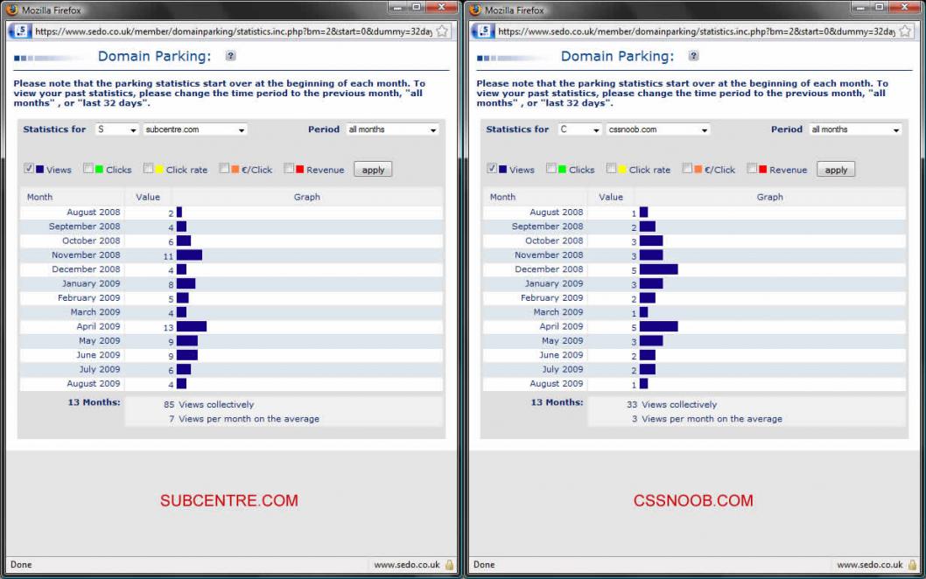The image size is (926, 579).
Task: Click the Firefox logo in the right window's title bar
Action: click(x=474, y=10)
